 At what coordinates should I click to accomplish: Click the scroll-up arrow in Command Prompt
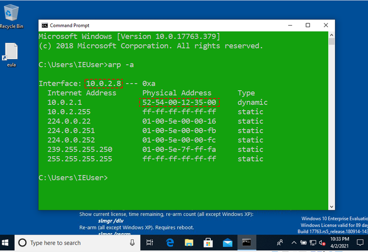[332, 34]
